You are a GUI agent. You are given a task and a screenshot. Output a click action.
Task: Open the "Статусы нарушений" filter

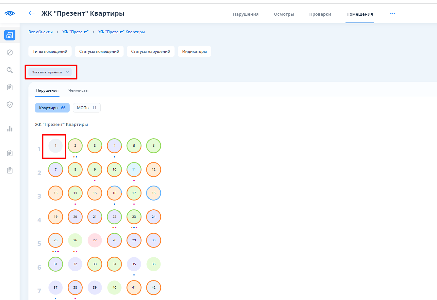click(x=151, y=52)
